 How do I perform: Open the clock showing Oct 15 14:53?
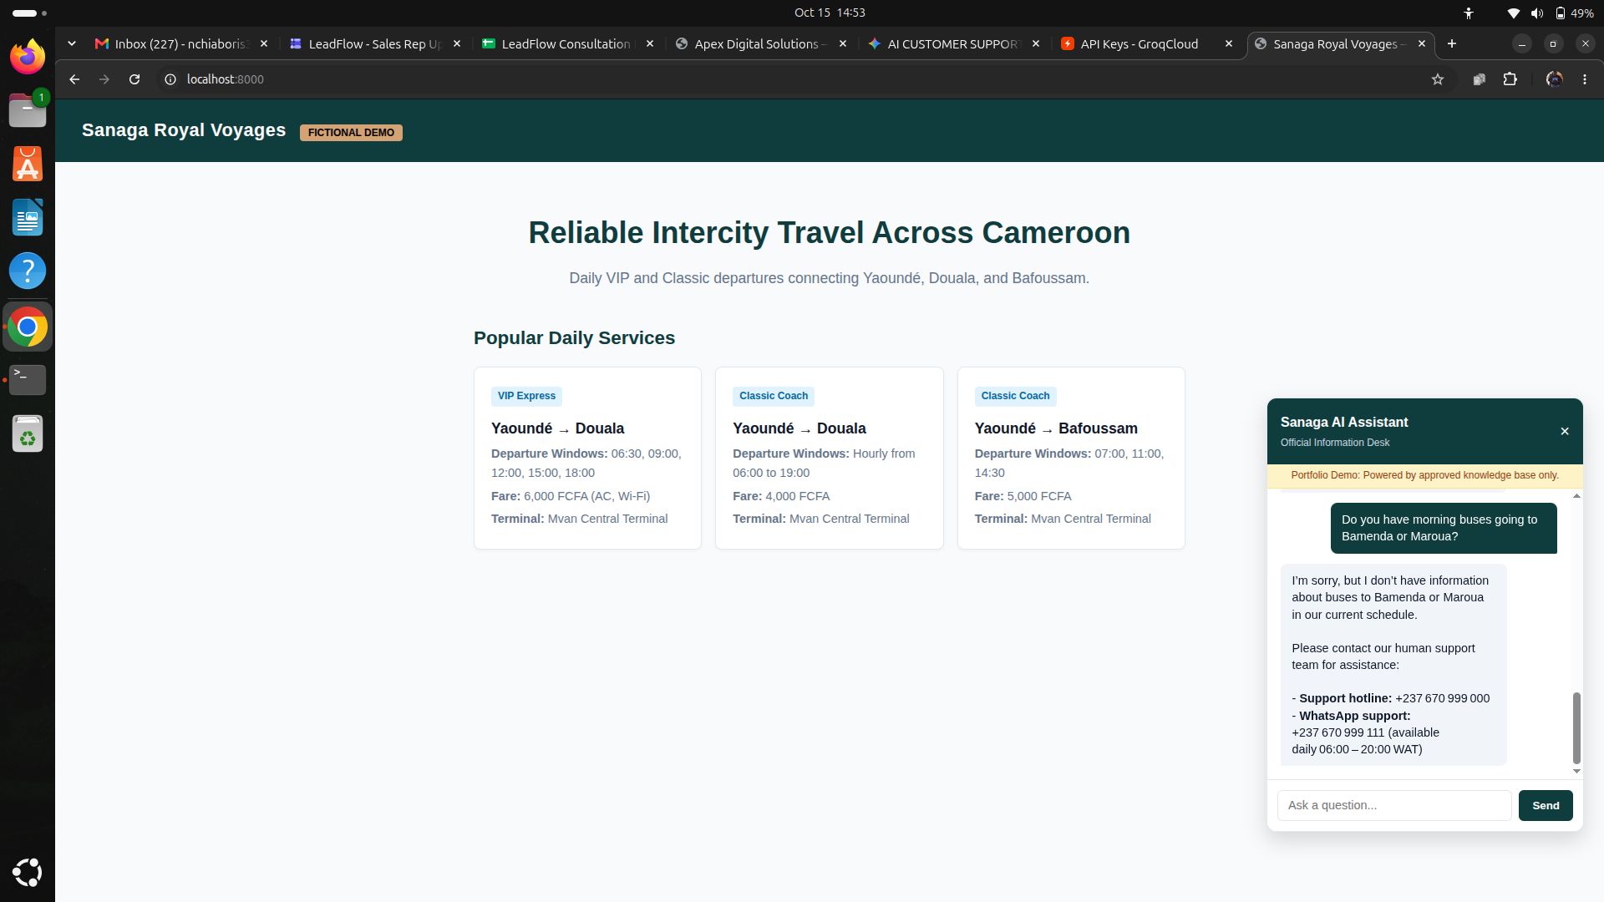(830, 13)
